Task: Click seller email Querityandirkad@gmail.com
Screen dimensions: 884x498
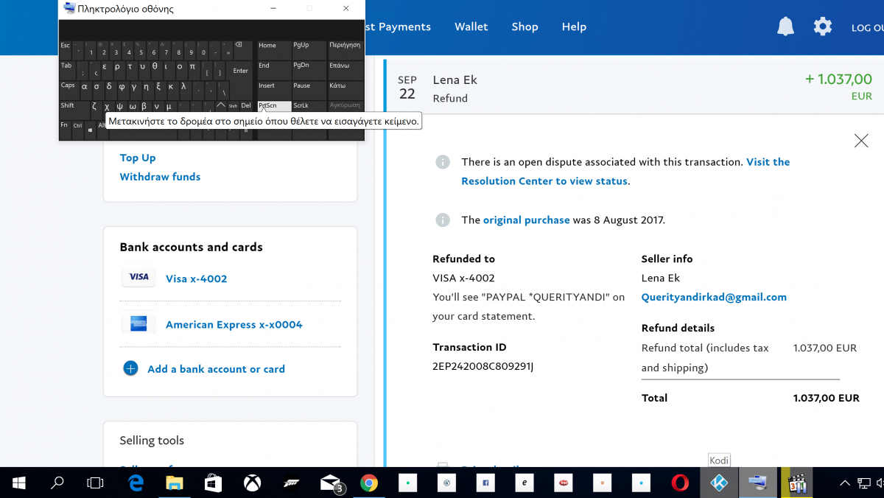Action: [714, 298]
